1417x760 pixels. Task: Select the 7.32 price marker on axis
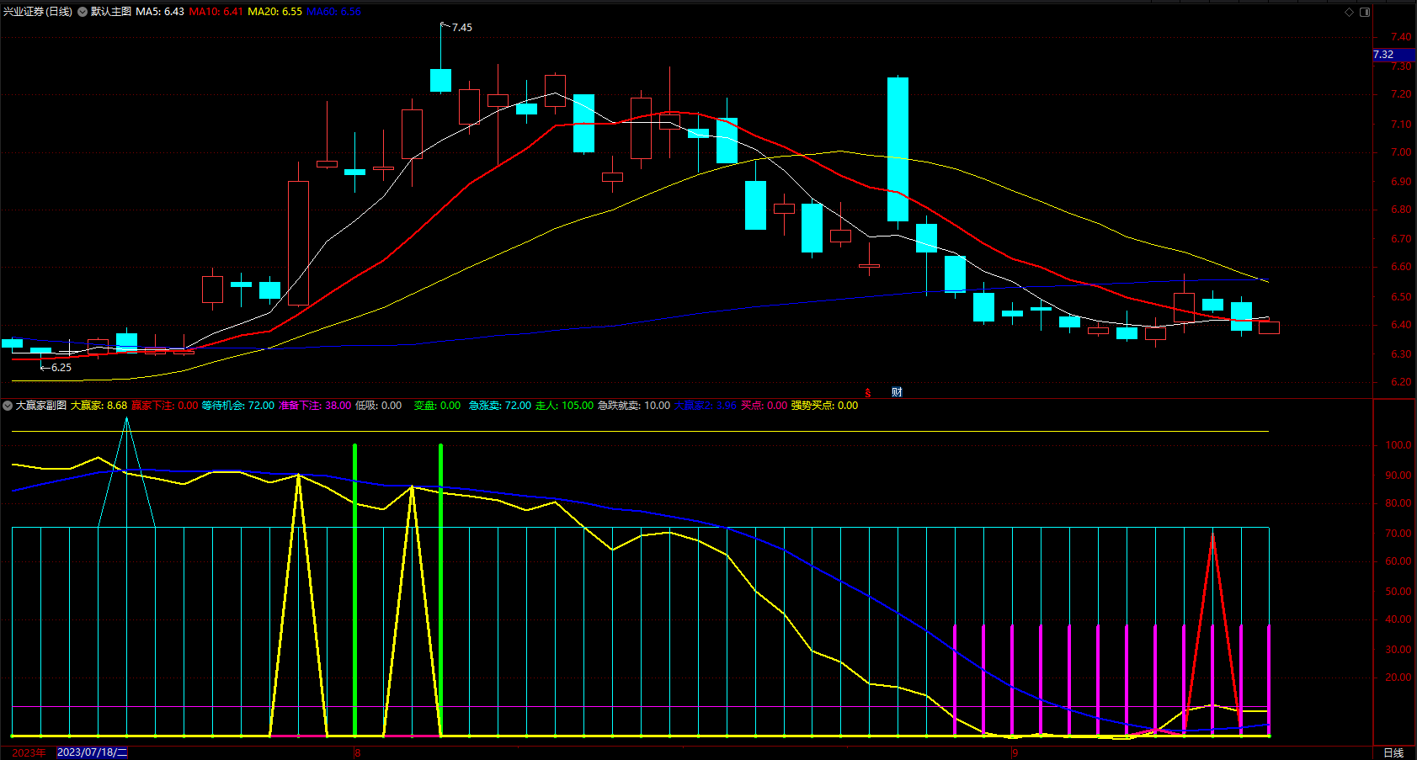pyautogui.click(x=1387, y=55)
